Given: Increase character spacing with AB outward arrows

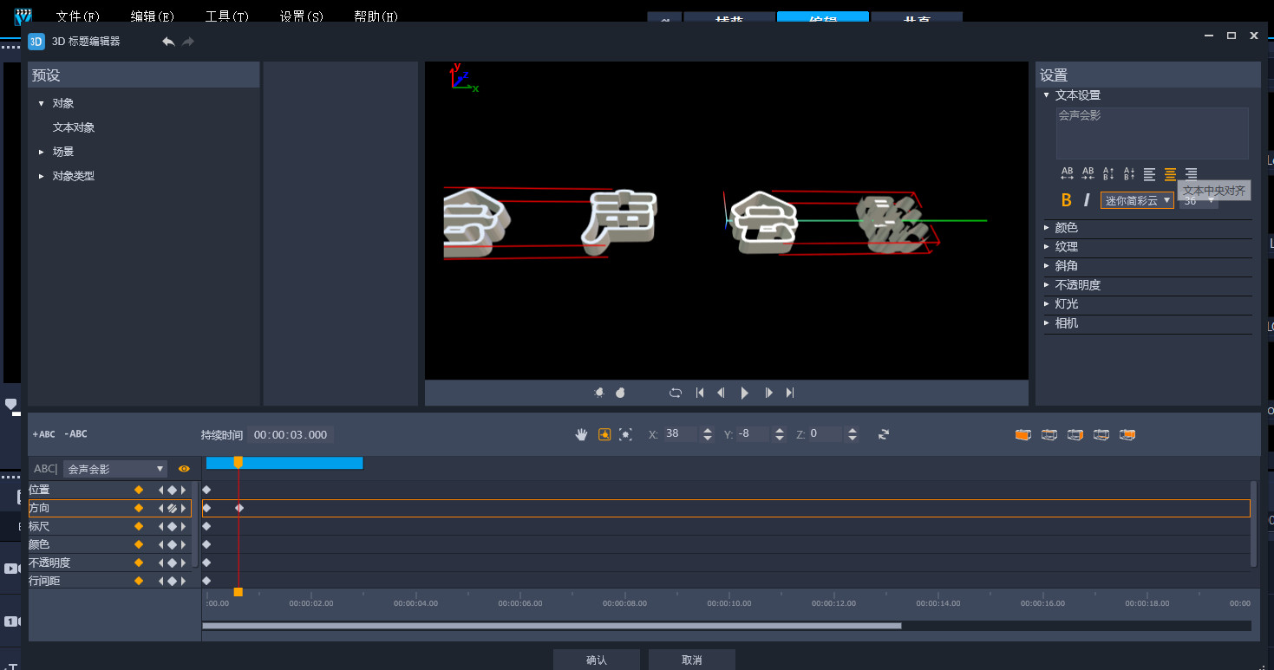Looking at the screenshot, I should tap(1067, 173).
